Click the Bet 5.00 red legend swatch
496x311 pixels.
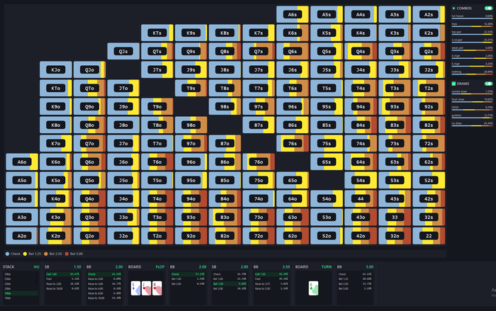tap(67, 254)
